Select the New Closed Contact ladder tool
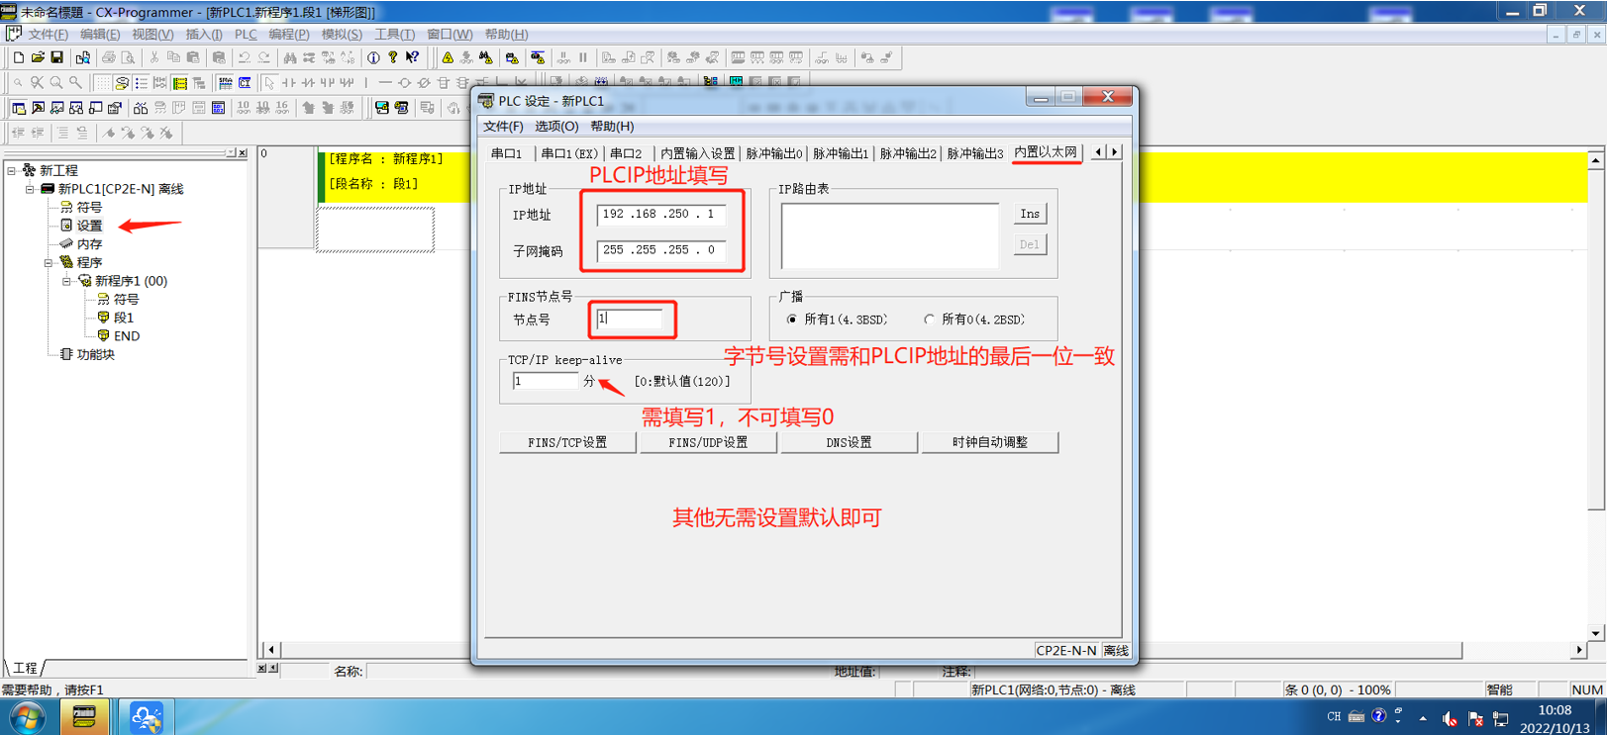The image size is (1607, 735). pos(308,83)
